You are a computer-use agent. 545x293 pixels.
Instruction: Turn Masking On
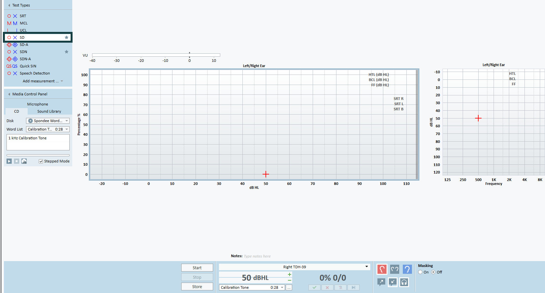tap(420, 272)
